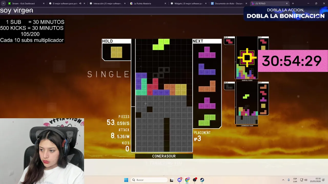Click the Google Docs favicon on Documento tab

(x=212, y=4)
